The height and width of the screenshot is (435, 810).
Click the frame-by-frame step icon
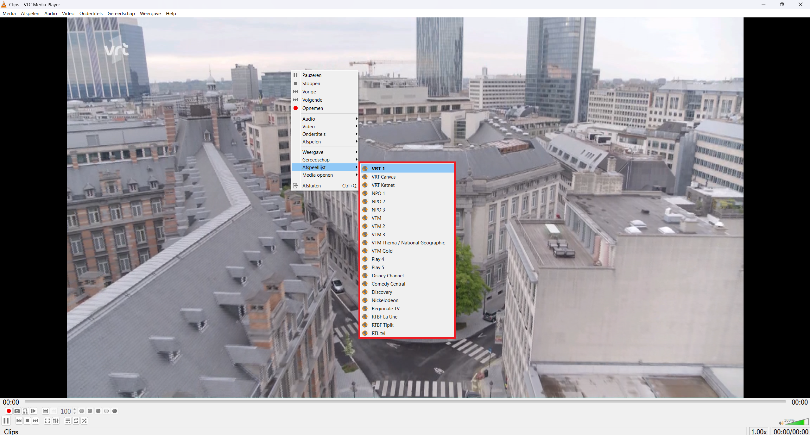[x=34, y=411]
